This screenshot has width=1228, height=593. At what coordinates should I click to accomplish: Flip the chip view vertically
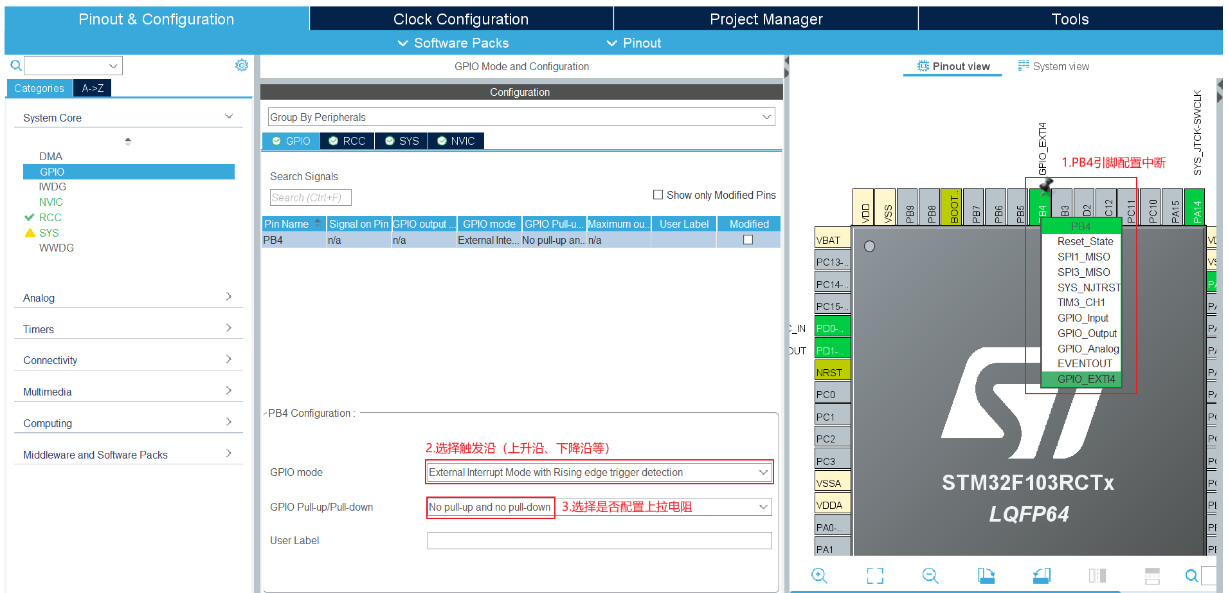pyautogui.click(x=1152, y=576)
